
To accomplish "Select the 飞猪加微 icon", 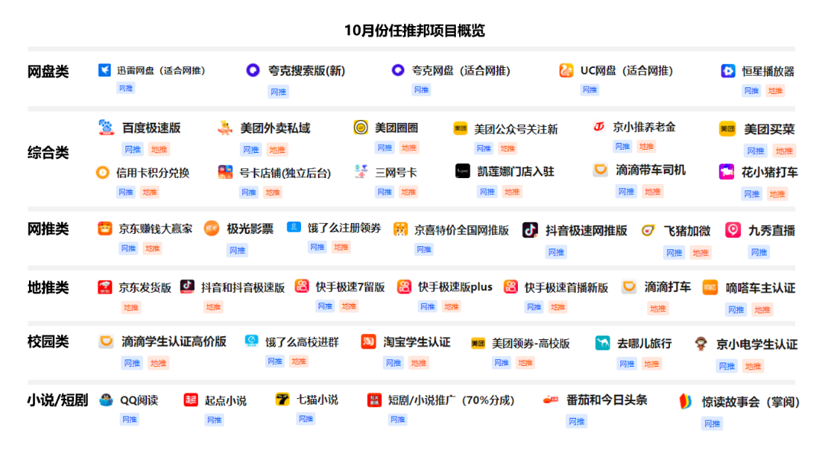I will click(648, 231).
